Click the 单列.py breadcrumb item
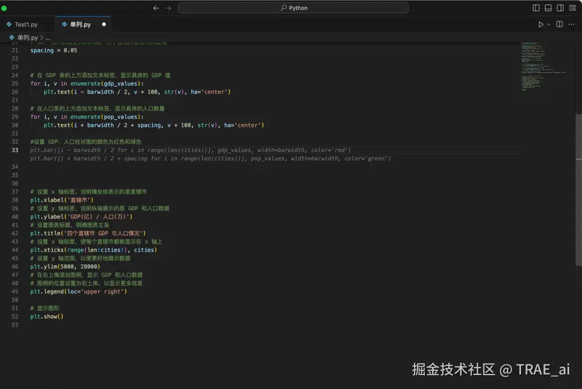582x389 pixels. coord(24,37)
